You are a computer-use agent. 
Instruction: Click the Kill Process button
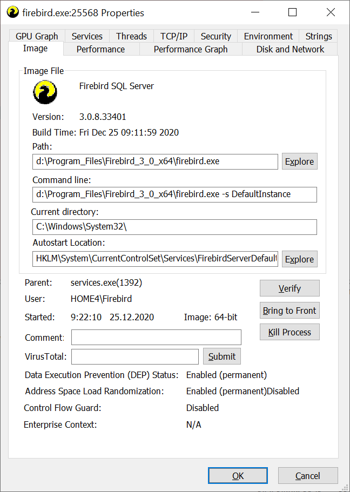point(290,332)
